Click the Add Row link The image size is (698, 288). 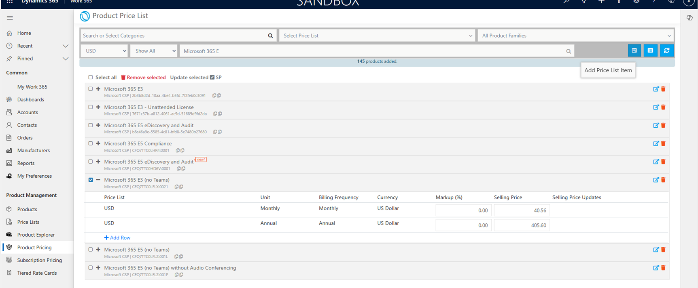click(x=117, y=238)
